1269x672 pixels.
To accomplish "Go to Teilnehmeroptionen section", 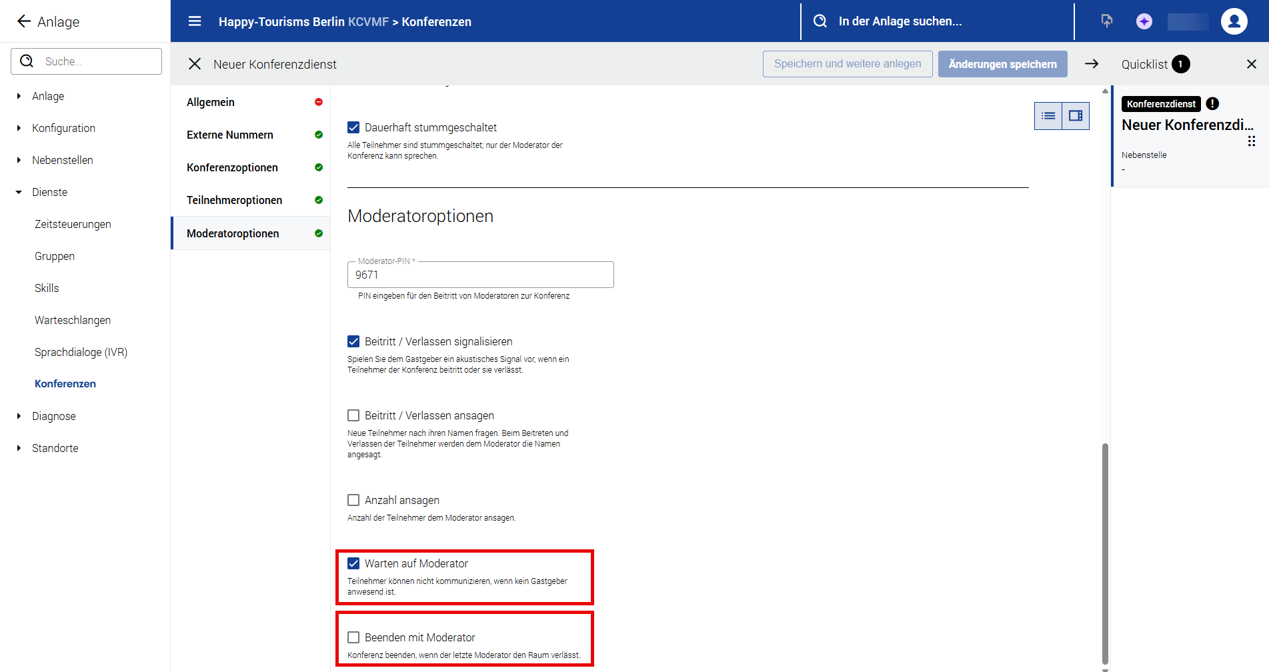I will click(234, 200).
